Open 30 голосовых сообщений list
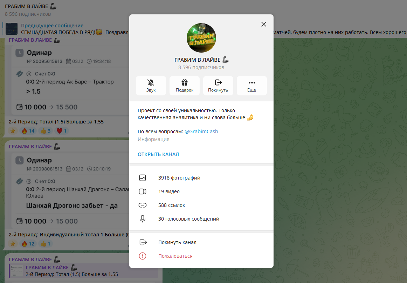Screen dimensions: 407x283 click(201, 219)
